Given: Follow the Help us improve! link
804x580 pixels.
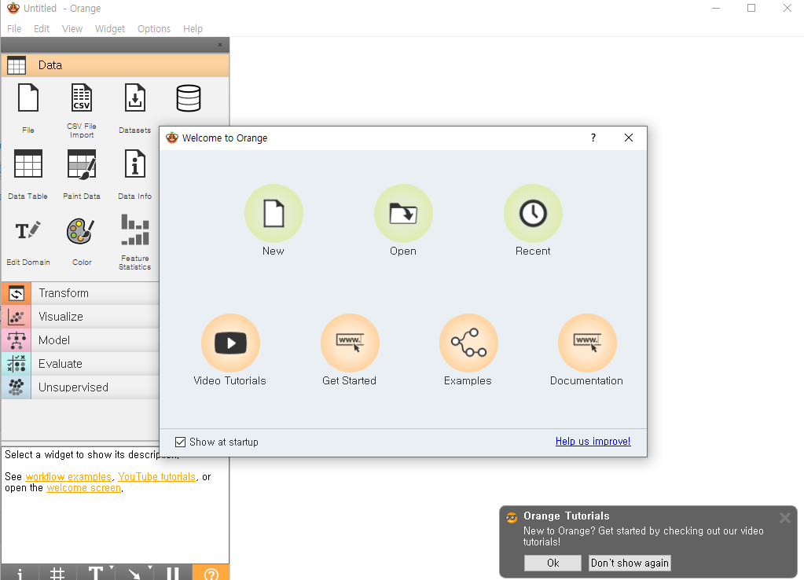Looking at the screenshot, I should click(x=593, y=442).
